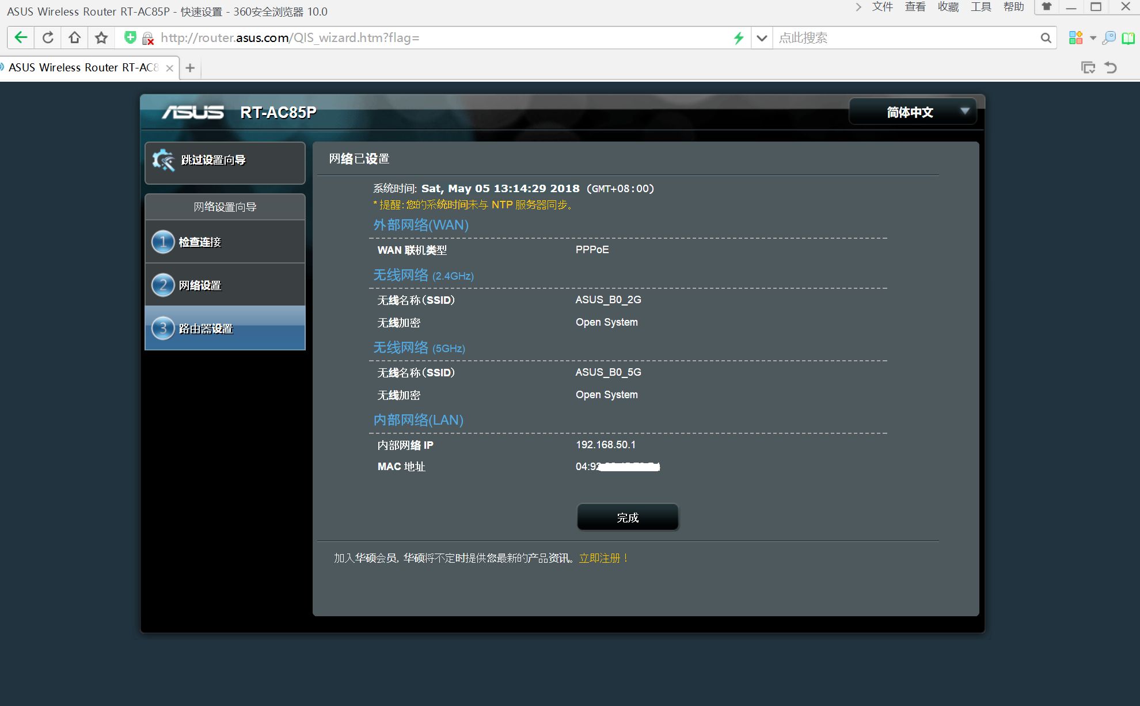Click the tab list windows icon

click(x=1088, y=67)
